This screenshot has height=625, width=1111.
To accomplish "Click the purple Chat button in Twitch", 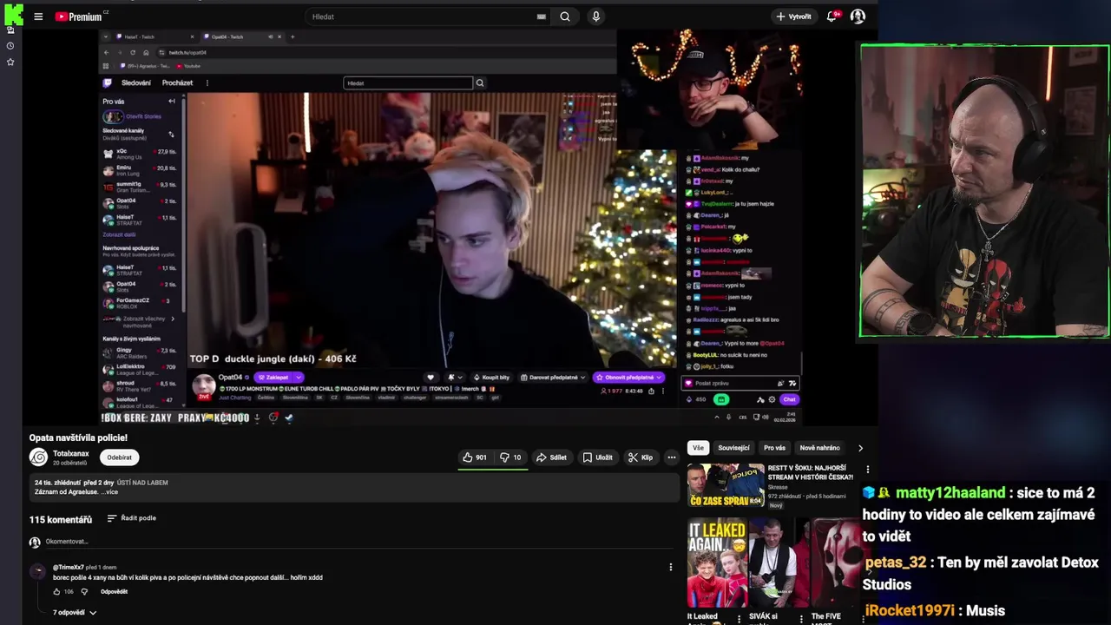I will (789, 399).
